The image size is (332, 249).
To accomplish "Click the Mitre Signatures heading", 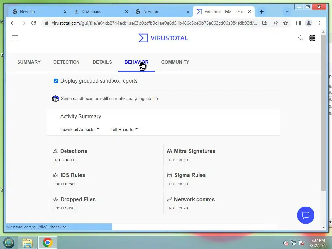I will [195, 151].
